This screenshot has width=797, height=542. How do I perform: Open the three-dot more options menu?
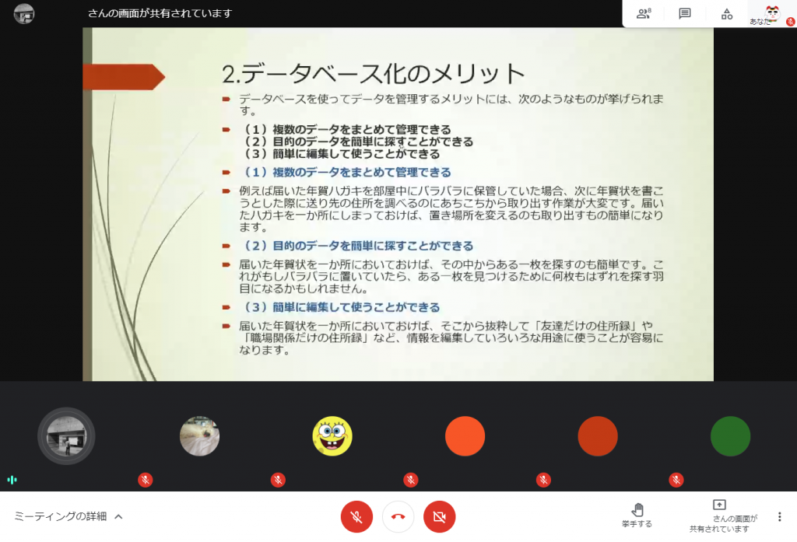(x=779, y=516)
